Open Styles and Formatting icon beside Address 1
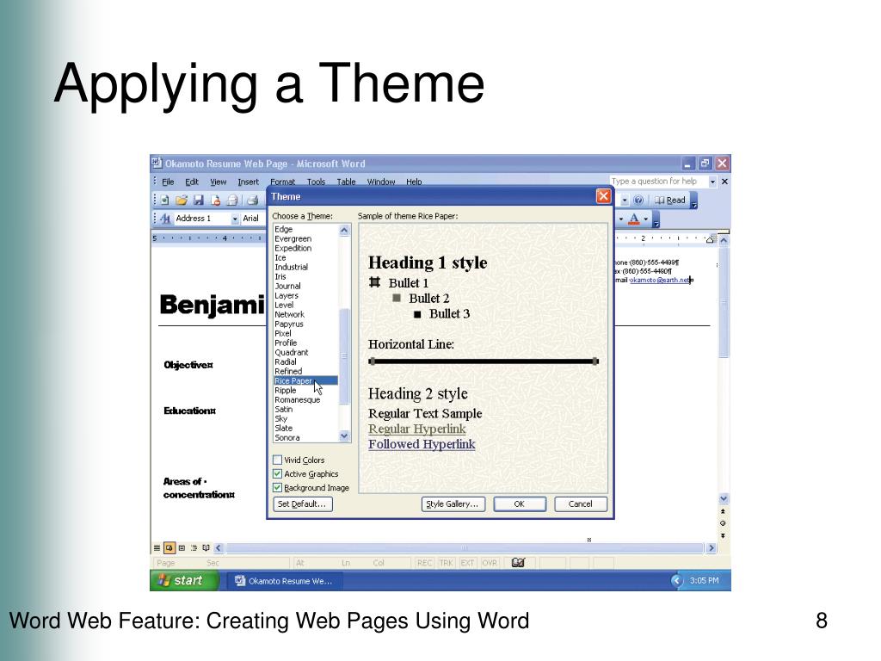881x661 pixels. point(165,219)
